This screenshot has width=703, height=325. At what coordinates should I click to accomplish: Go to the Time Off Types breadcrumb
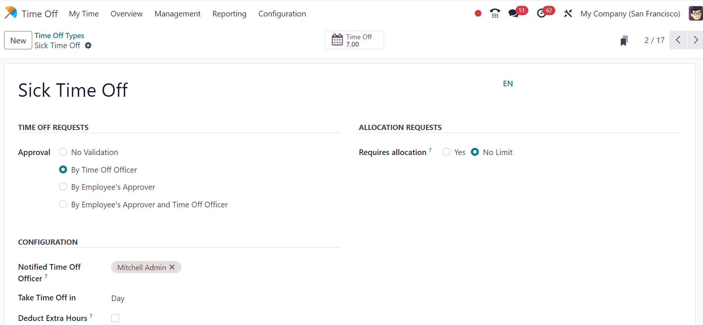(60, 35)
